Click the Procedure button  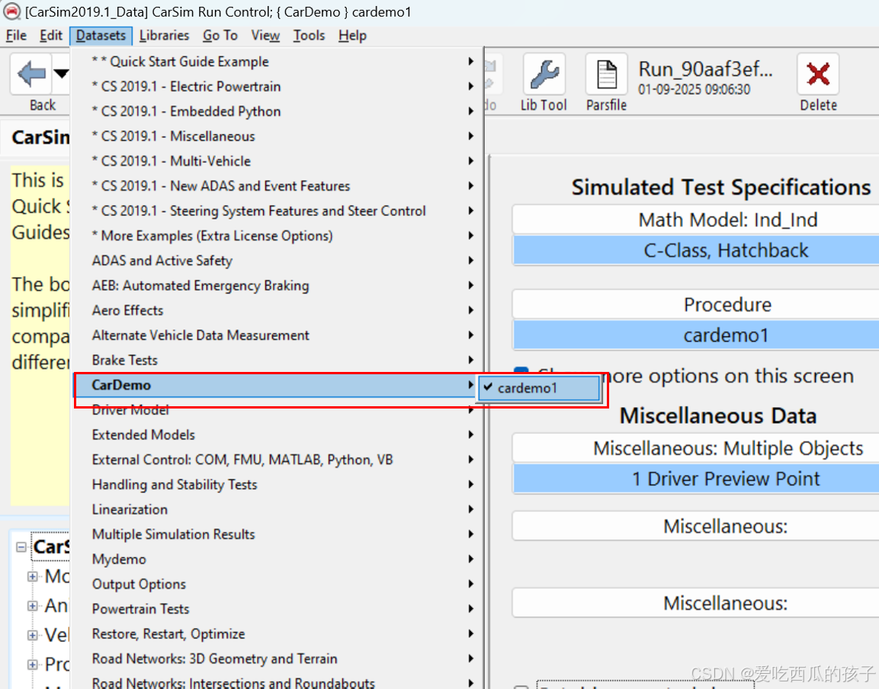pos(696,304)
